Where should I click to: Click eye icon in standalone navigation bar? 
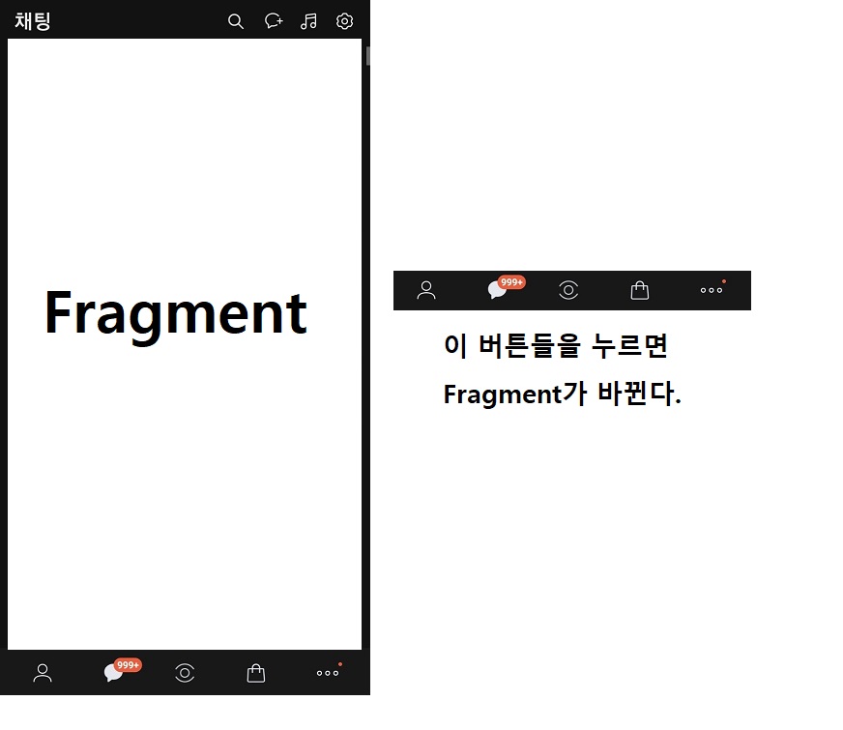point(568,290)
